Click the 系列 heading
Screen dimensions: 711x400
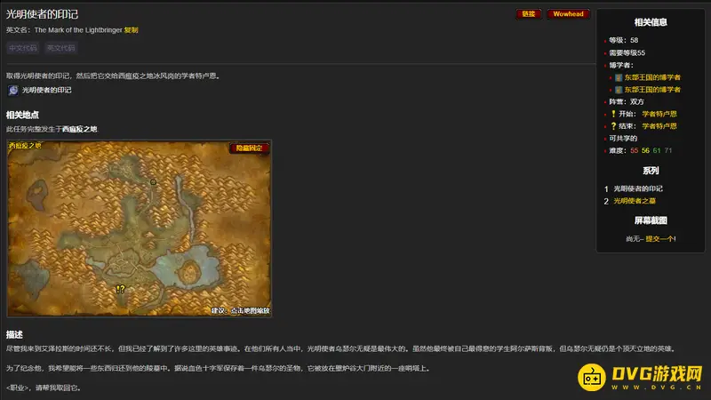point(651,171)
